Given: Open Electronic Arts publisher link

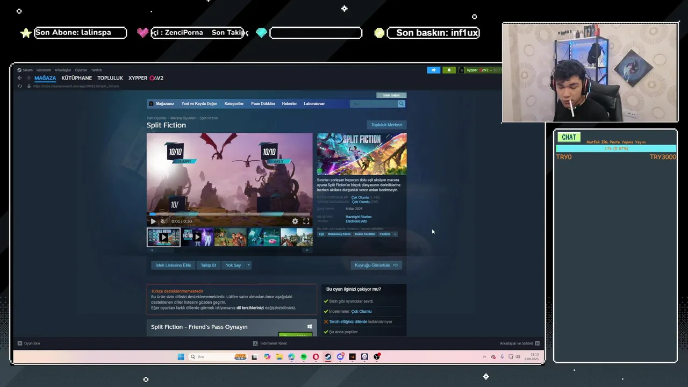Looking at the screenshot, I should pos(356,221).
